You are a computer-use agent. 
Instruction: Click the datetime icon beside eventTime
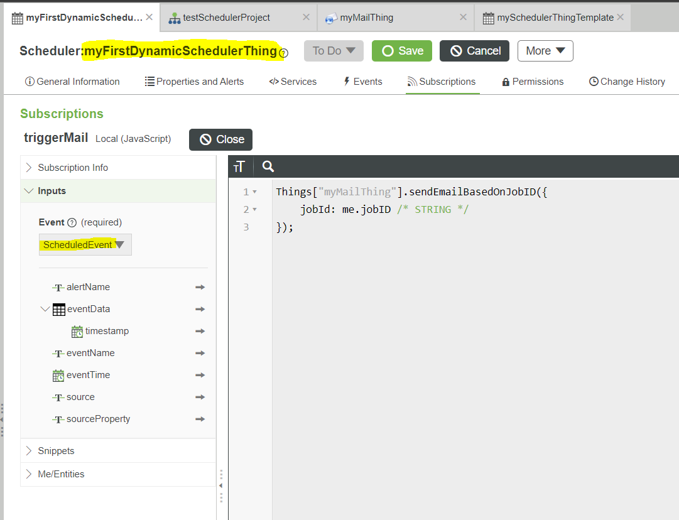click(60, 375)
